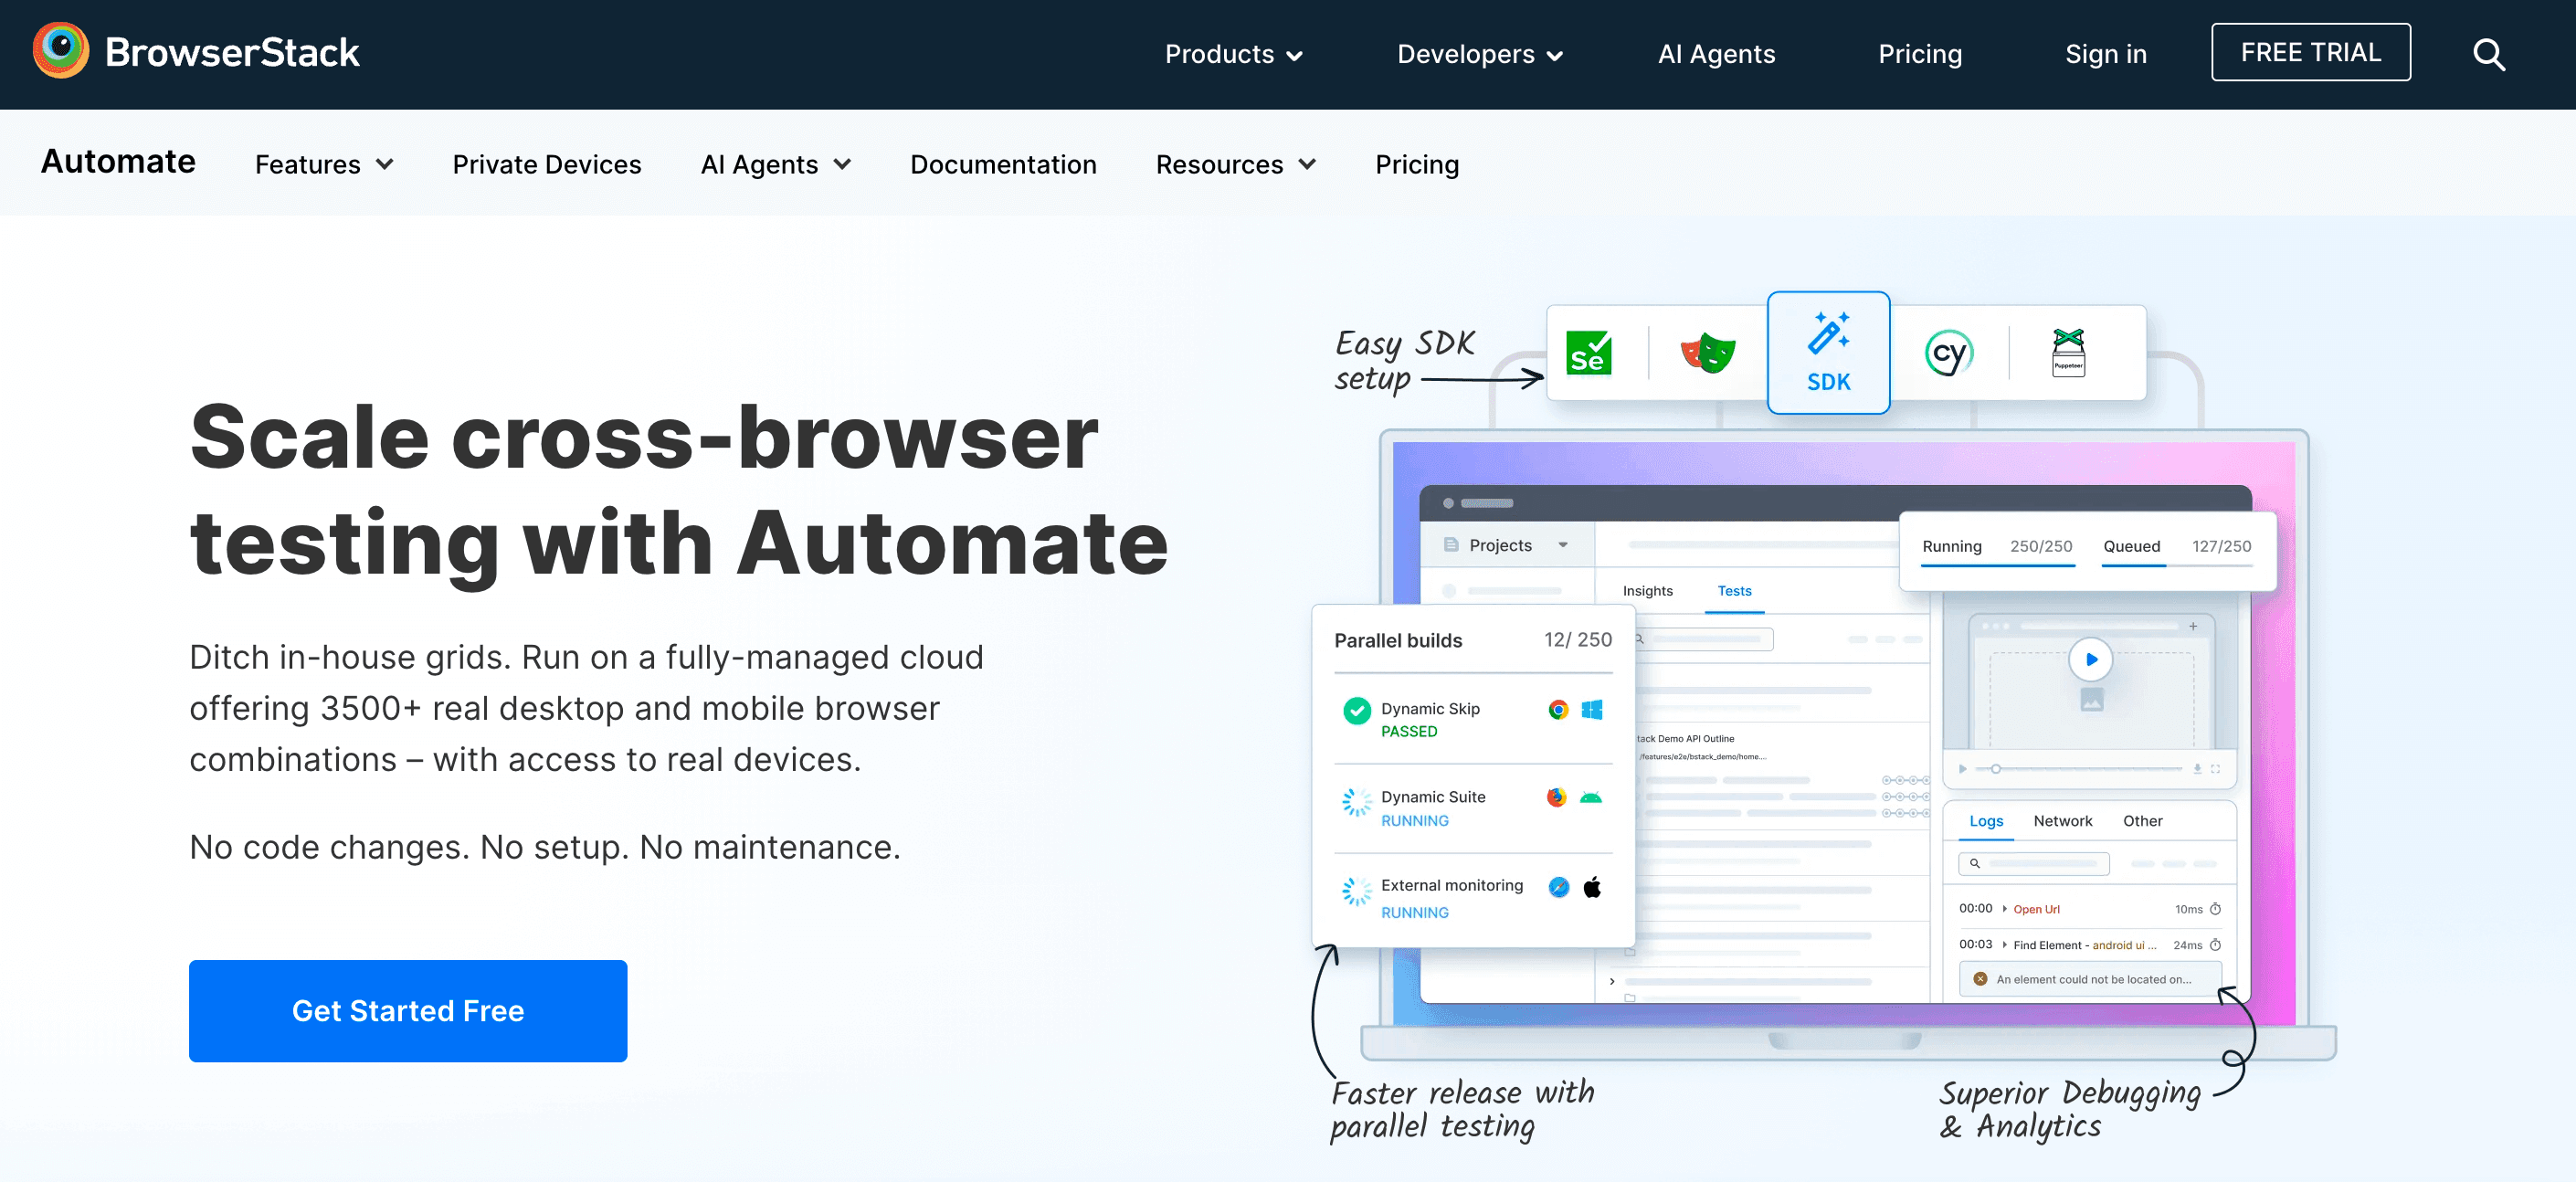Click Firefox icon in Dynamic Suite row
Viewport: 2576px width, 1182px height.
pyautogui.click(x=1556, y=797)
